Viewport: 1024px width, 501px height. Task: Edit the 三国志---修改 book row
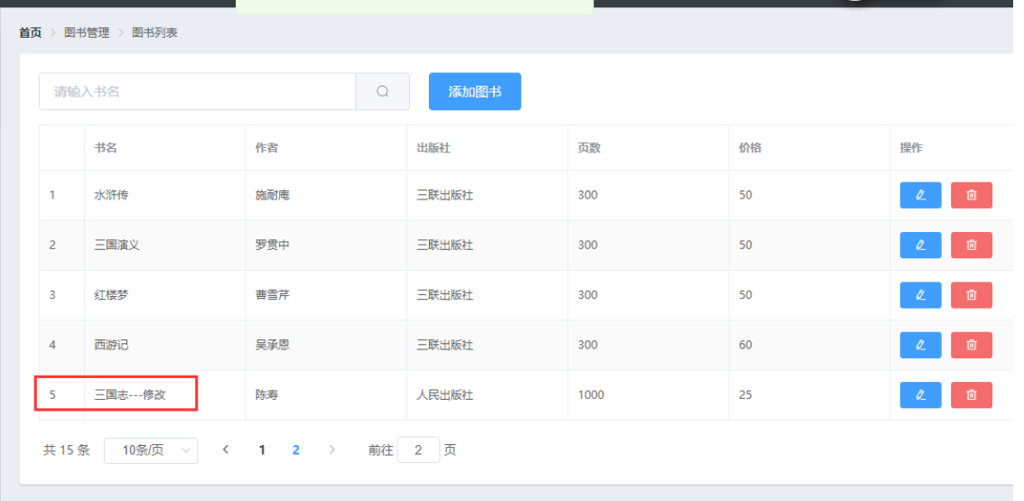(920, 395)
